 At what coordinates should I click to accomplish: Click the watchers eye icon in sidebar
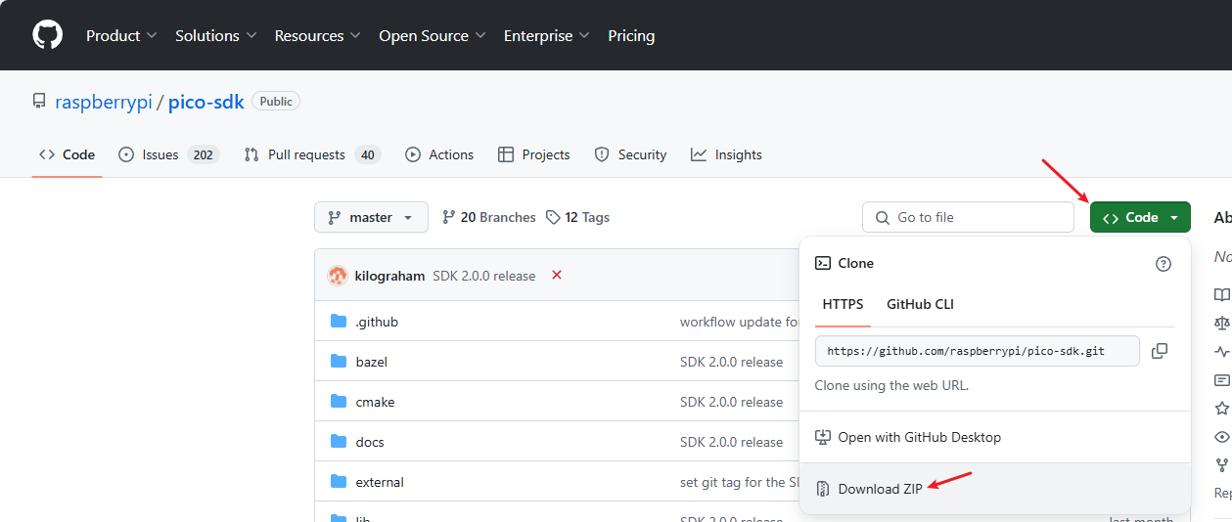point(1221,437)
